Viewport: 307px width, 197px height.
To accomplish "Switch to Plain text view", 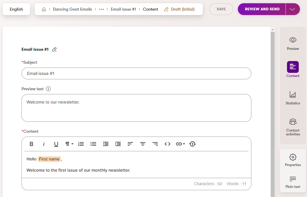I will click(293, 182).
